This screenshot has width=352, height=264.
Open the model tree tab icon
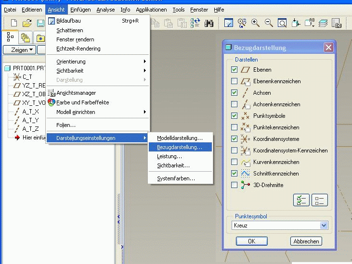tap(10, 37)
